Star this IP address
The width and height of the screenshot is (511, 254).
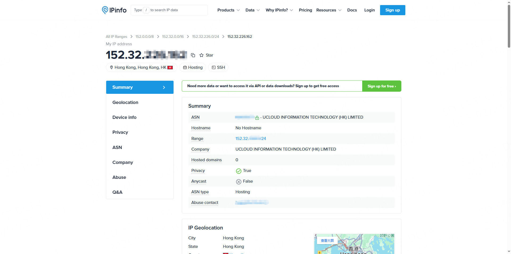tap(207, 55)
